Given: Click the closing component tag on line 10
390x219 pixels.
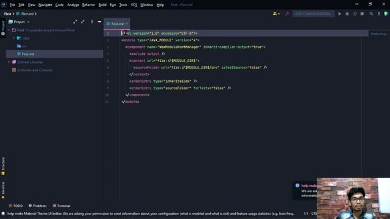Looking at the screenshot, I should (x=137, y=95).
